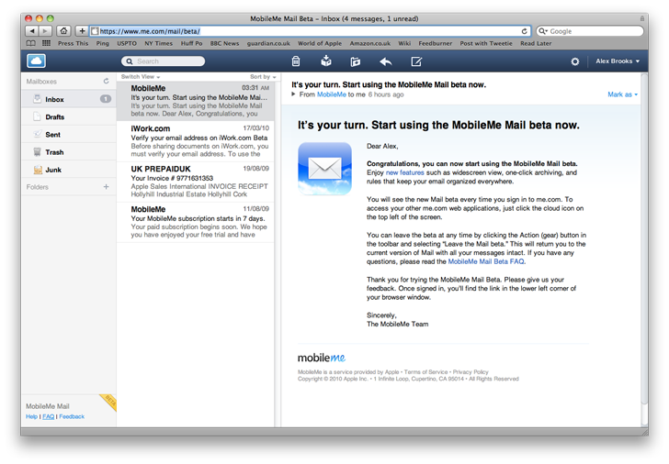Open the Press This bookmark
Viewport: 669px width, 464px height.
coord(73,43)
